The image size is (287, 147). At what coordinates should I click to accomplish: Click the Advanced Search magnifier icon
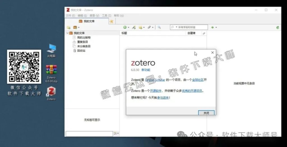(x=159, y=27)
